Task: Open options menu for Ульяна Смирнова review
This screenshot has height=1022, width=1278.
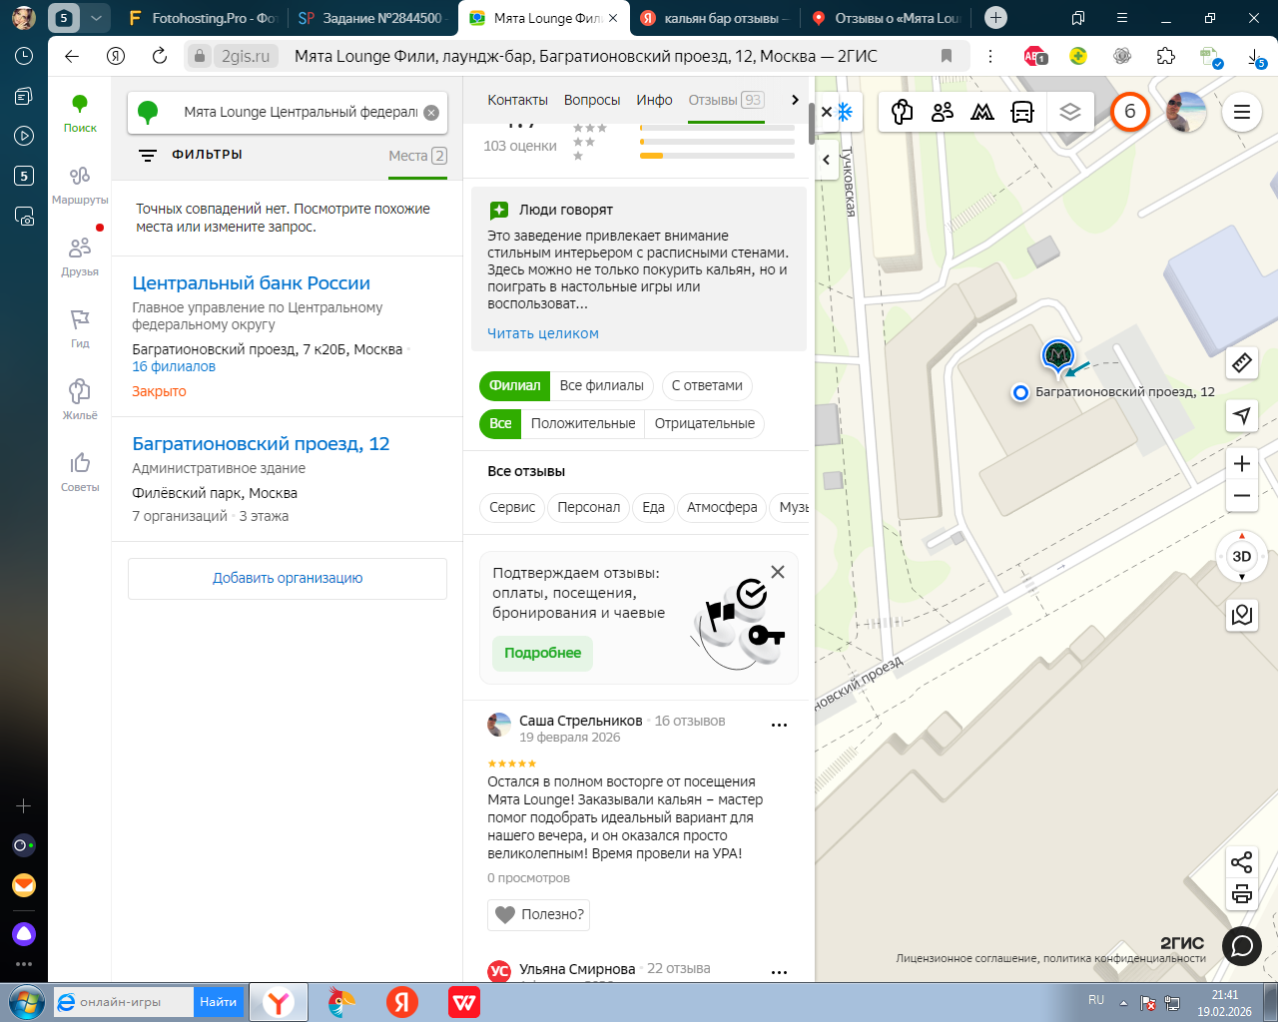Action: click(x=780, y=972)
